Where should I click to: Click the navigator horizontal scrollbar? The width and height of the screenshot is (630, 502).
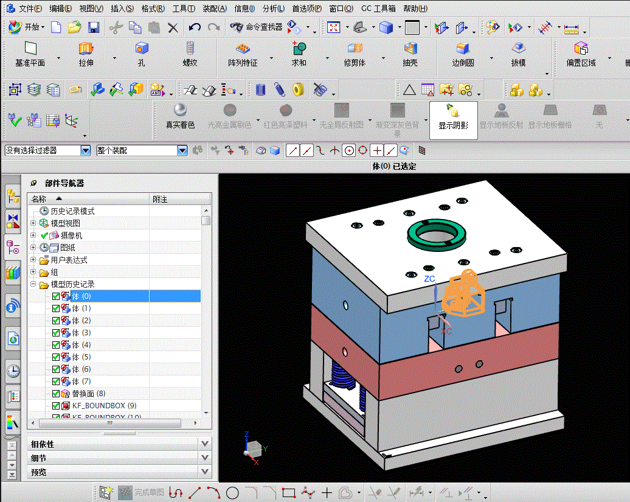[109, 423]
